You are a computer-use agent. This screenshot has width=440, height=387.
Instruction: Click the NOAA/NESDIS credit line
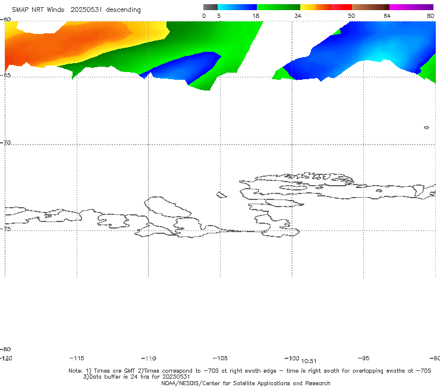[246, 383]
